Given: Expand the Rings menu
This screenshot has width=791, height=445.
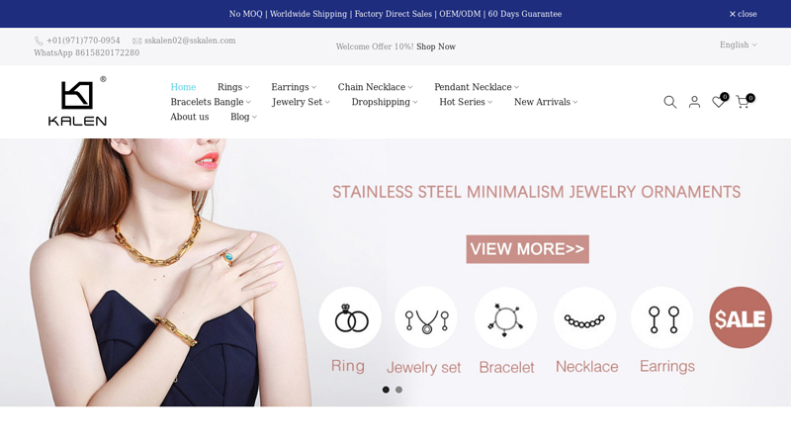Looking at the screenshot, I should point(233,87).
